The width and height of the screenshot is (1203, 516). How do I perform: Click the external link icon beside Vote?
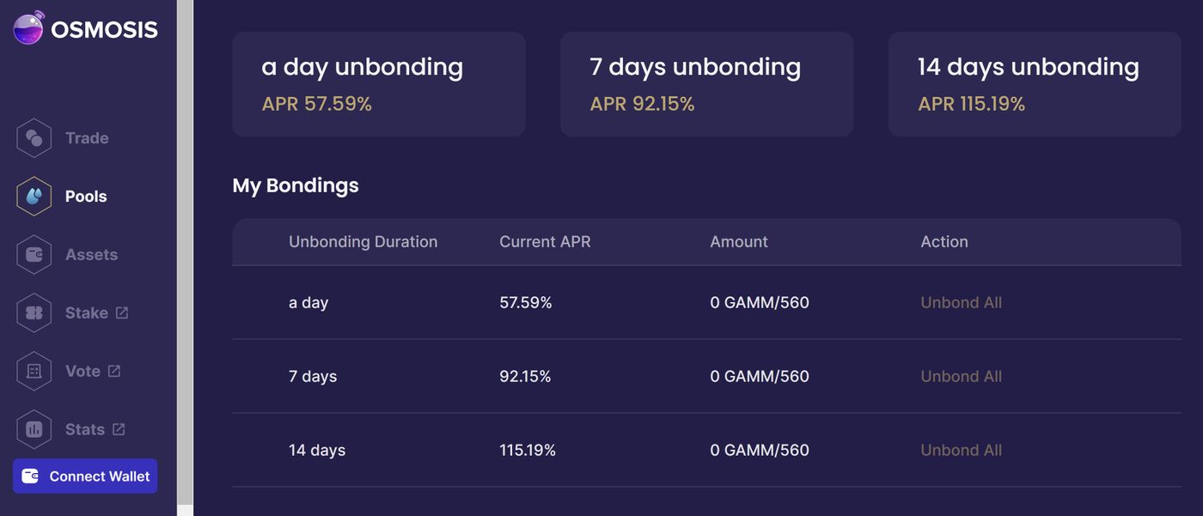tap(114, 371)
